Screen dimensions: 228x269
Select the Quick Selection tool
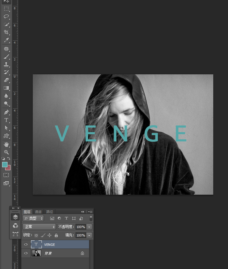tap(6, 24)
